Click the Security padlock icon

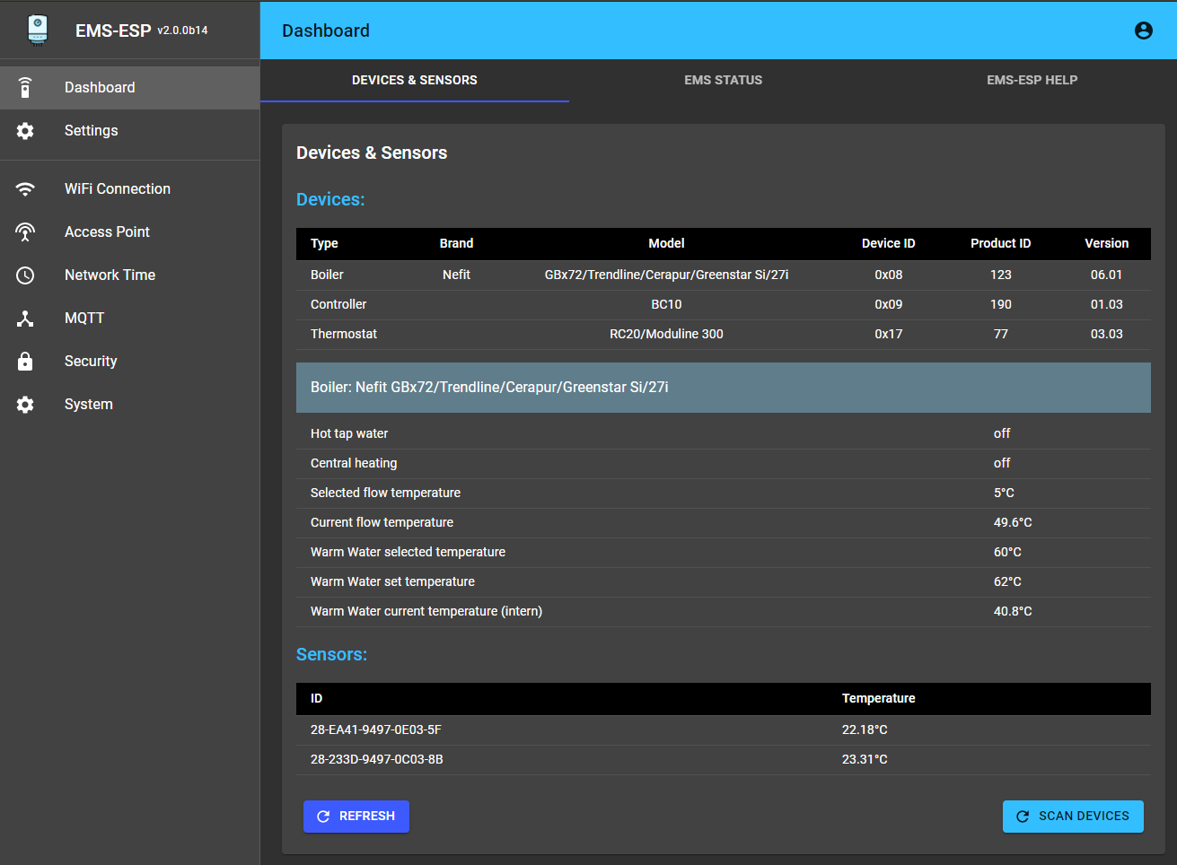tap(25, 362)
